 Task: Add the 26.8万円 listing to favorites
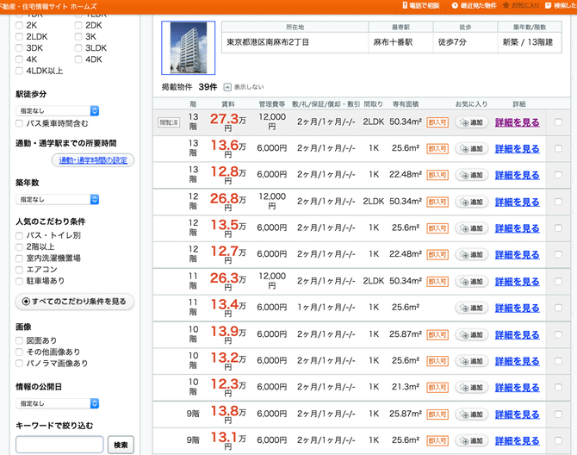[472, 202]
